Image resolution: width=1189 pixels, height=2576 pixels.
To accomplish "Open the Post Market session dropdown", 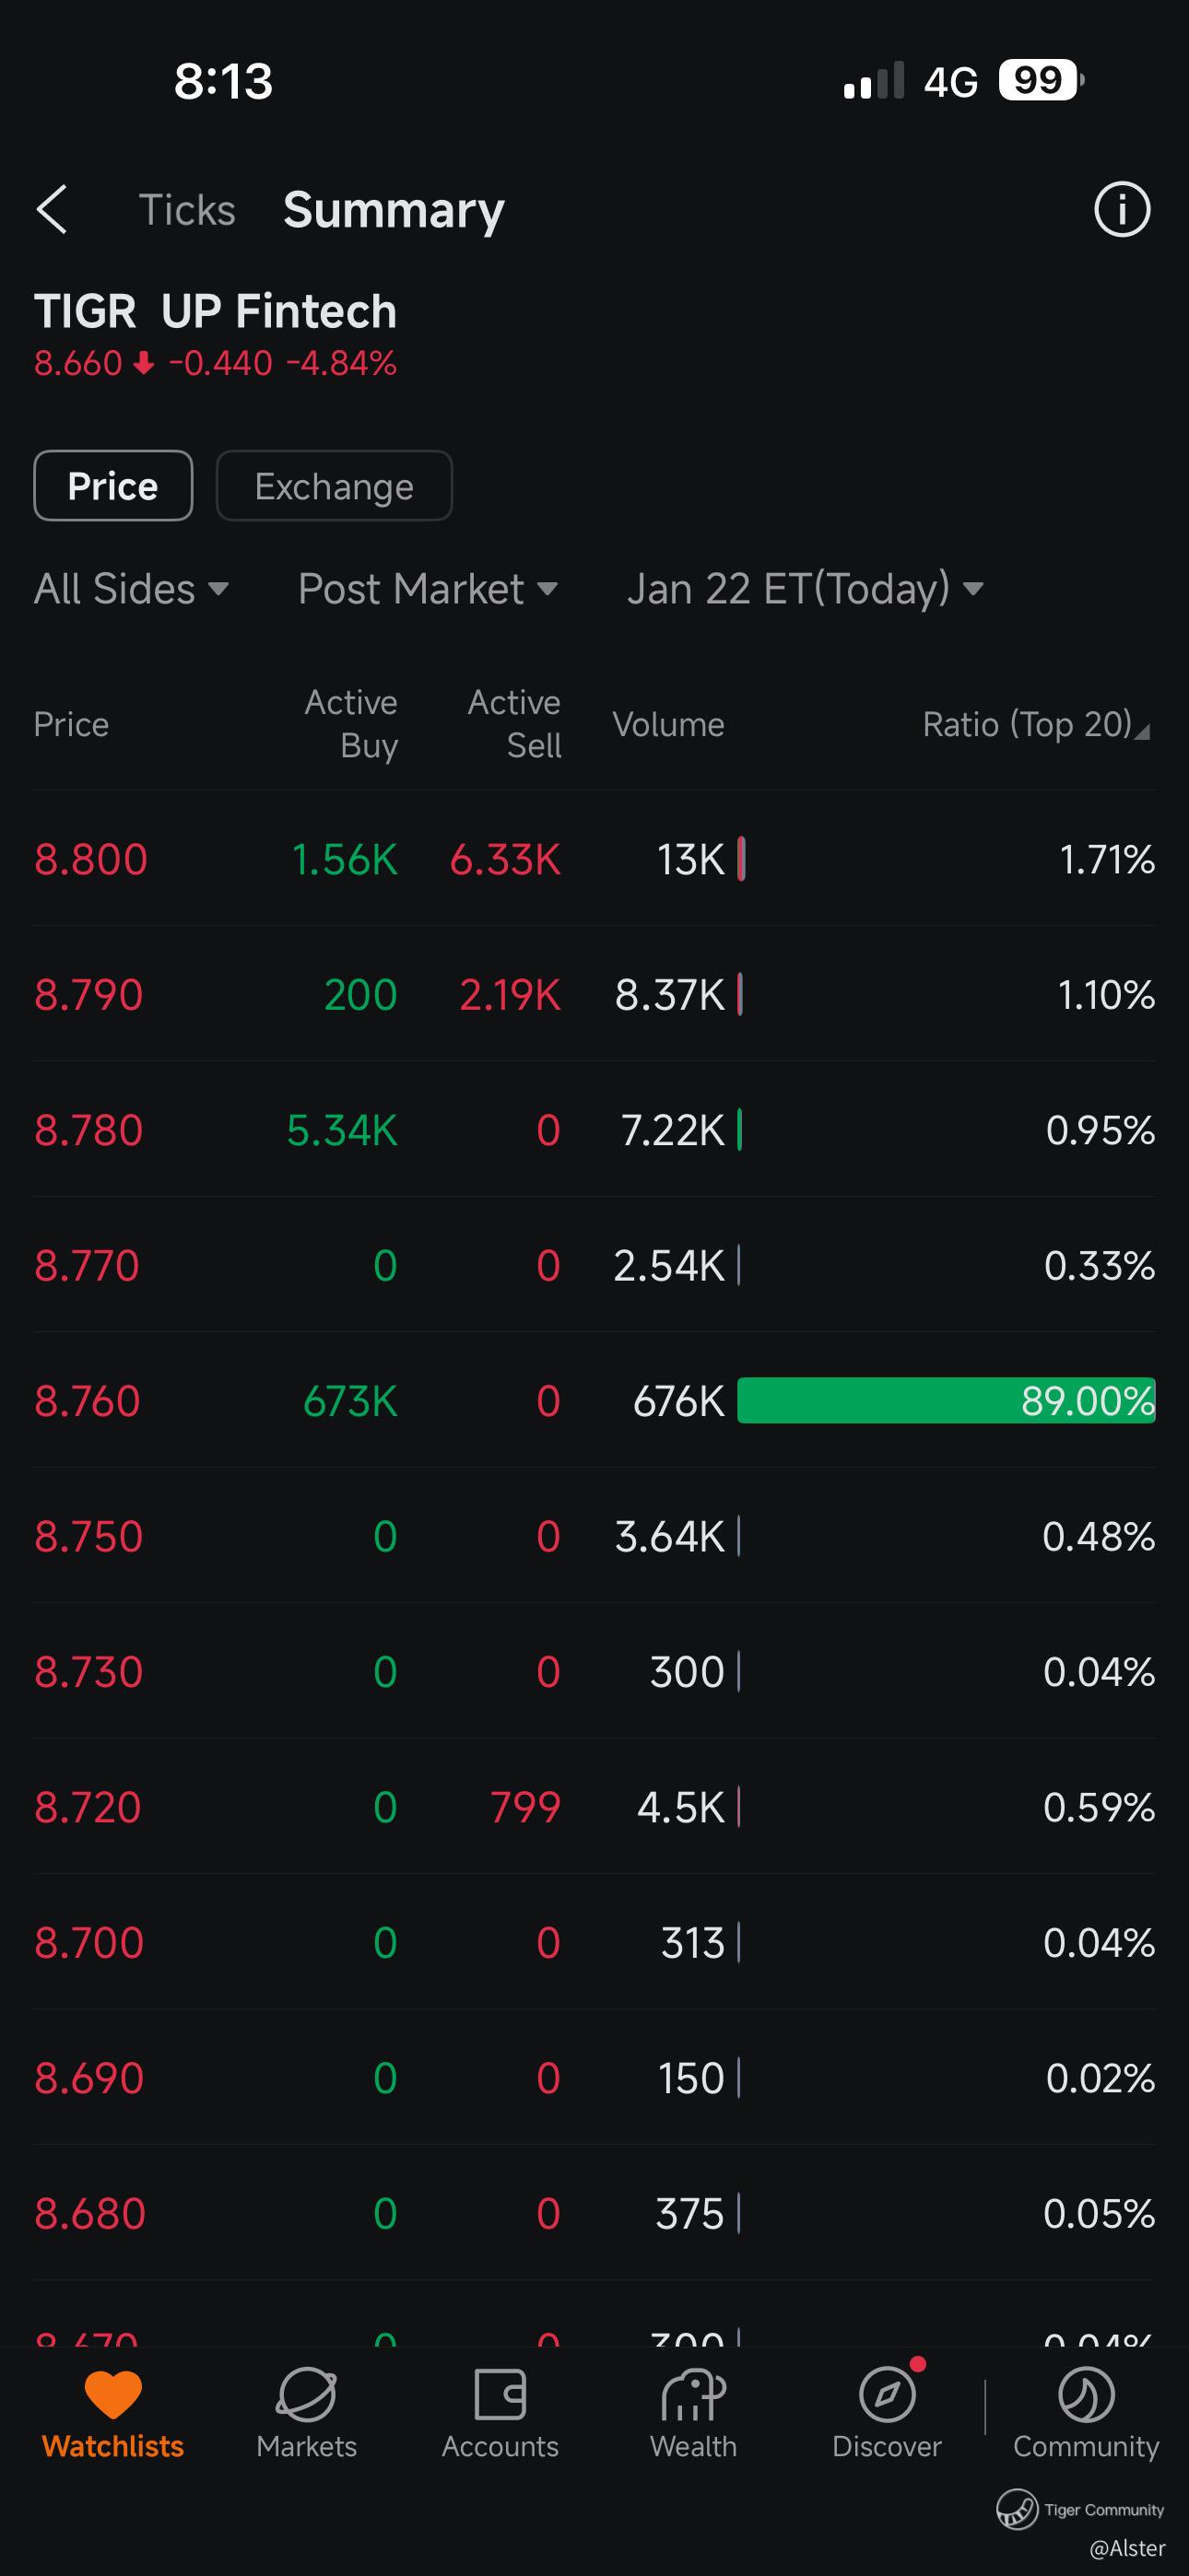I will tap(428, 589).
